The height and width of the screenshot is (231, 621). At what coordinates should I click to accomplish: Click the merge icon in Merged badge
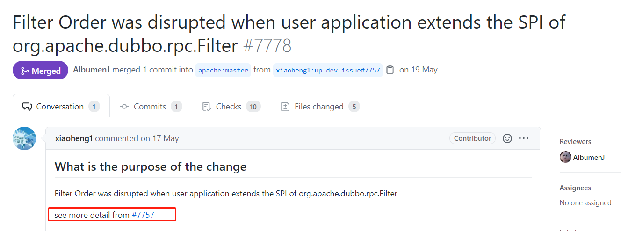click(x=25, y=71)
